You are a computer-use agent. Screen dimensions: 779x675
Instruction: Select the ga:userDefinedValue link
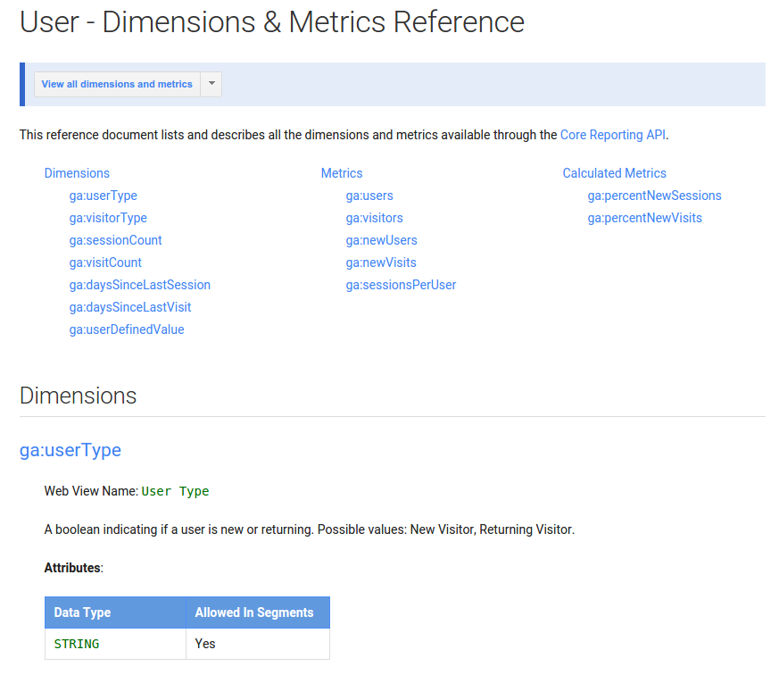point(127,329)
